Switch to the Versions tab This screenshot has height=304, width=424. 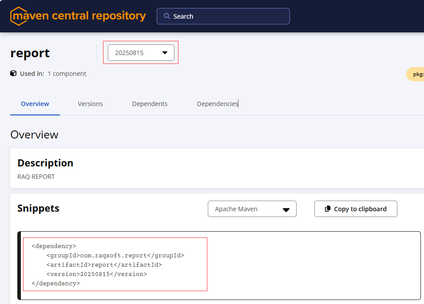(90, 104)
